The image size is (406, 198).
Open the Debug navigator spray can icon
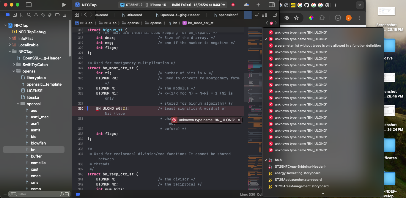(x=50, y=14)
